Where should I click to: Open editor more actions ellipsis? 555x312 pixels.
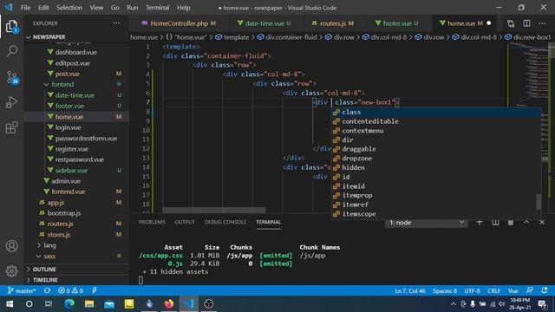542,23
